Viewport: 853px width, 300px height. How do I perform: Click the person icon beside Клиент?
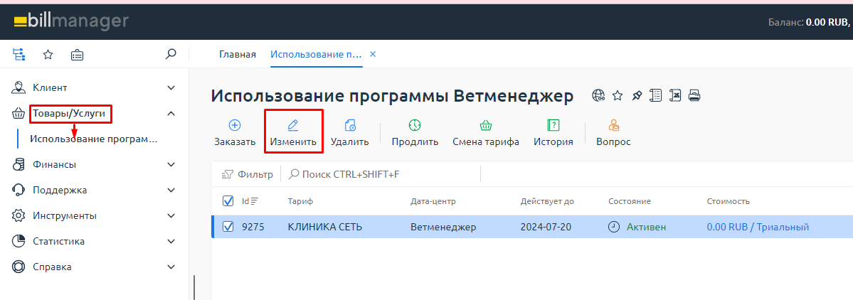tap(18, 87)
